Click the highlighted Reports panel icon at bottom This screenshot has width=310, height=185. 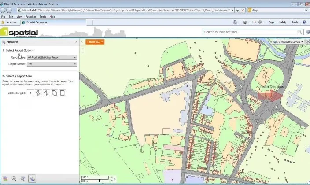[x=32, y=179]
